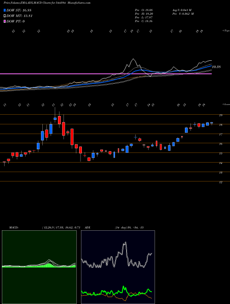Click the price axis label 18
230x304 pixels.
pos(220,125)
